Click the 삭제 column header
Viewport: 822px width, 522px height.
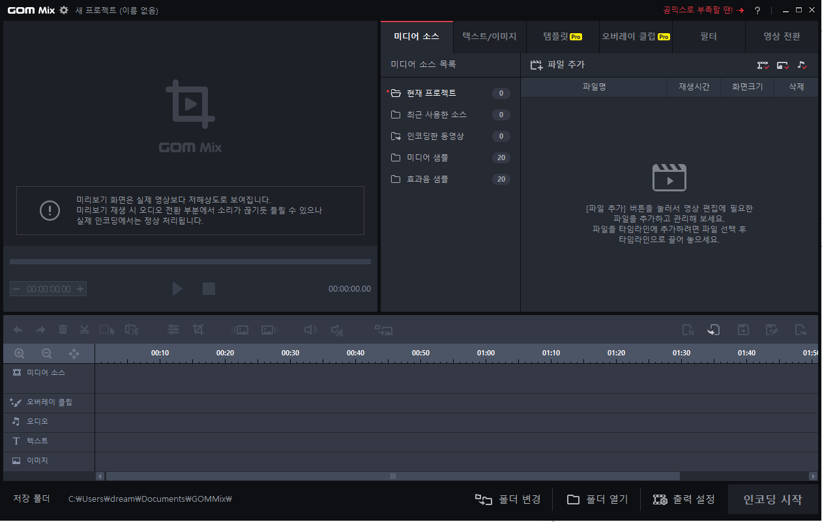point(797,87)
